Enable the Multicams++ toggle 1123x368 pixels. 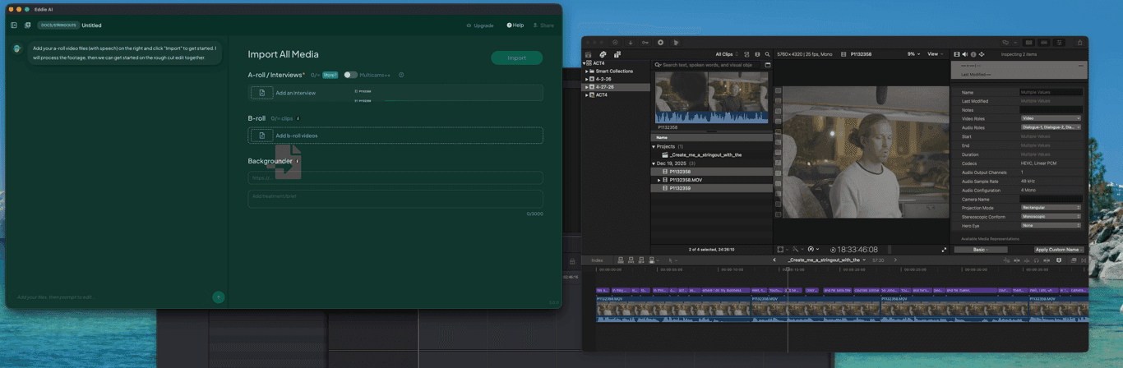tap(350, 75)
